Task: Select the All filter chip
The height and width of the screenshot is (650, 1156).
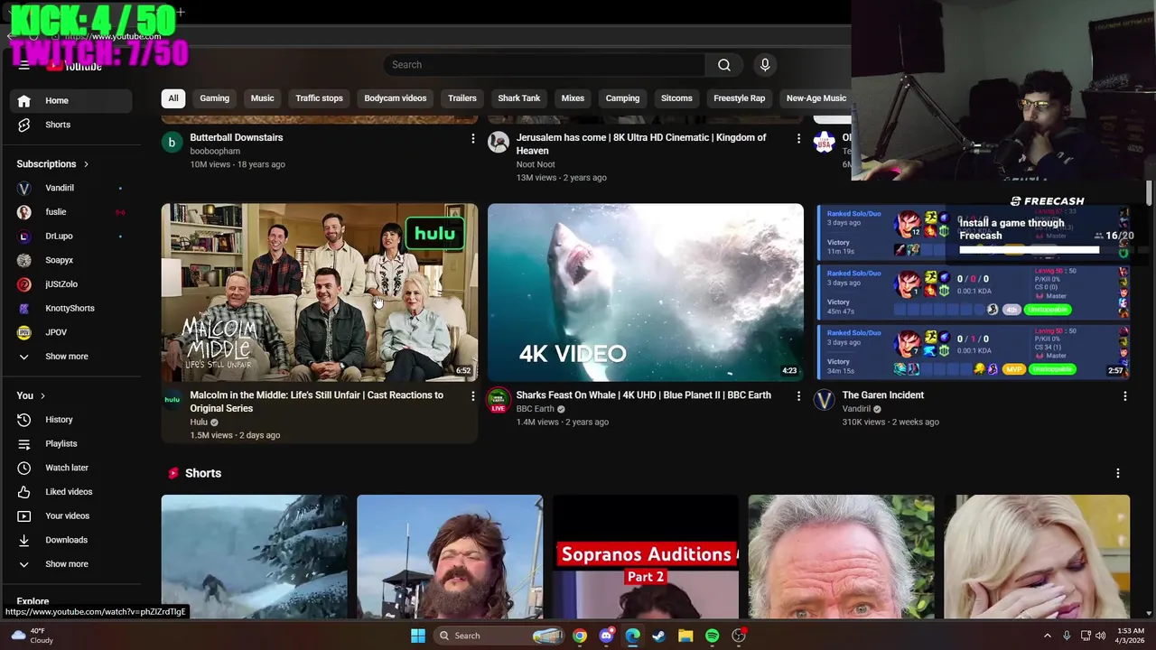Action: pyautogui.click(x=172, y=98)
